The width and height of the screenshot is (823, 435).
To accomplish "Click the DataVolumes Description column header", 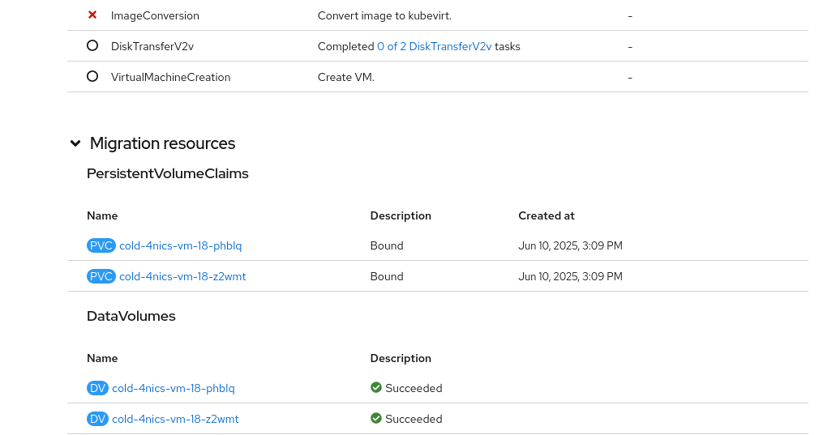I will (x=401, y=358).
